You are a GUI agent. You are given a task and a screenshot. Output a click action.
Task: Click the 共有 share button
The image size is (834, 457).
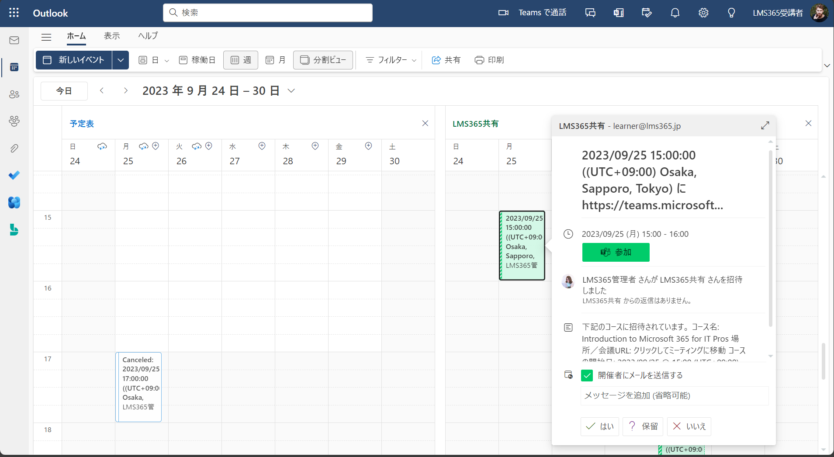pyautogui.click(x=446, y=60)
